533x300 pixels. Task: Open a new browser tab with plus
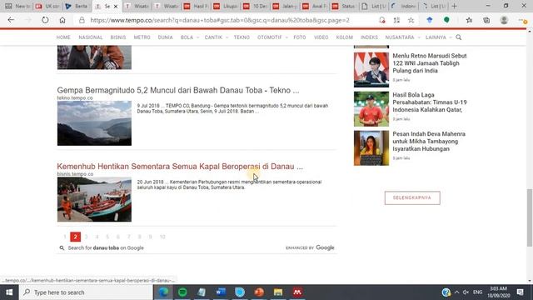[454, 6]
